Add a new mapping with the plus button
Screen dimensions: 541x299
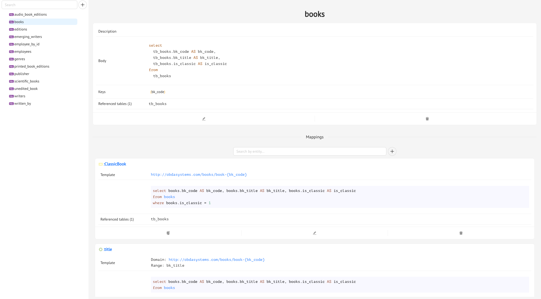point(392,151)
